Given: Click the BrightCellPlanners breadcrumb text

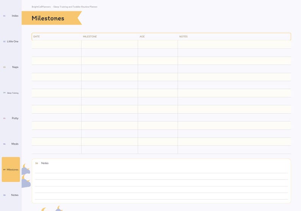Looking at the screenshot, I should click(41, 7).
